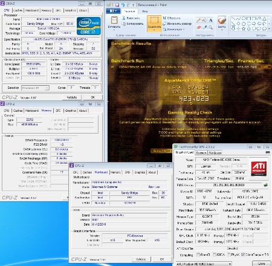Open the Quick Access Toolbar customize arrow
This screenshot has height=266, width=272.
(134, 5)
